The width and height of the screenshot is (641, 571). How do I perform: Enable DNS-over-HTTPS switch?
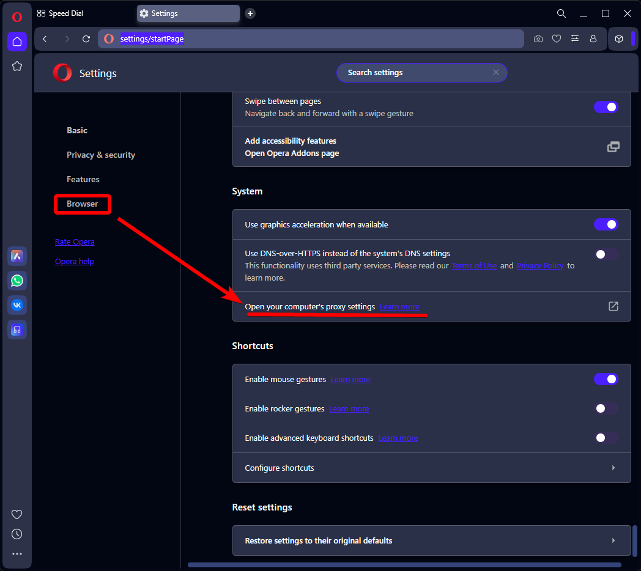606,254
